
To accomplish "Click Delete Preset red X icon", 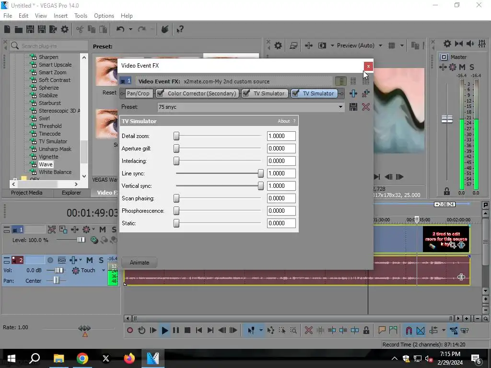I will pos(365,107).
